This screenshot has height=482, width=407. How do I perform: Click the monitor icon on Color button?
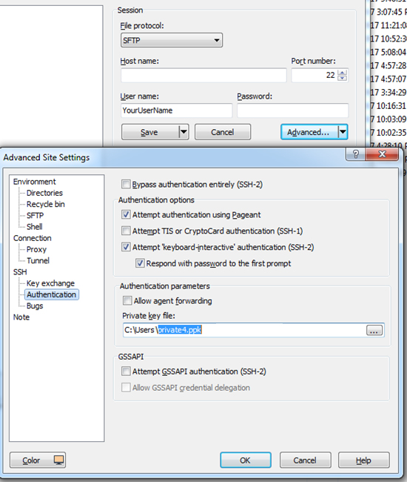(x=58, y=460)
